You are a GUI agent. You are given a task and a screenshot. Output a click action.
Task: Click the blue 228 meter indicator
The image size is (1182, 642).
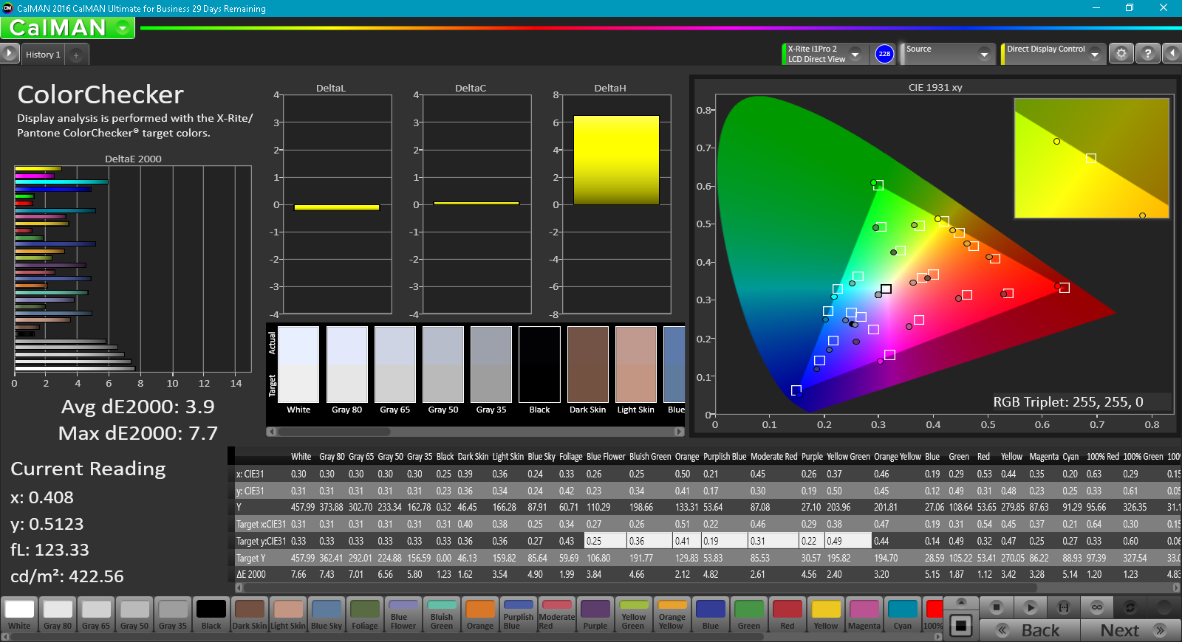click(x=884, y=54)
